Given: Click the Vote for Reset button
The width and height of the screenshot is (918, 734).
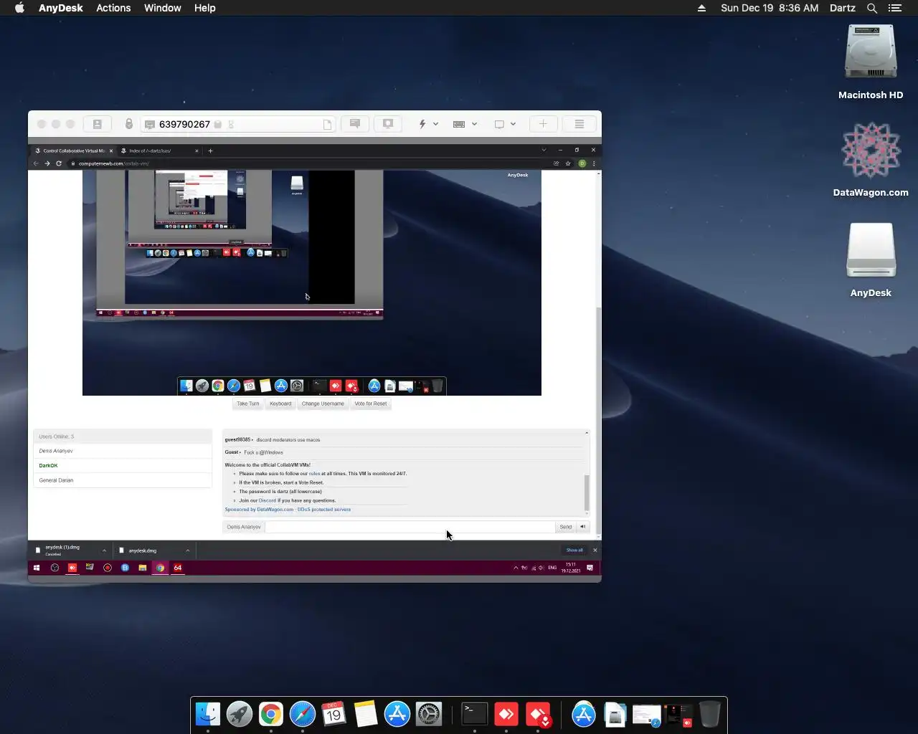Looking at the screenshot, I should [371, 404].
